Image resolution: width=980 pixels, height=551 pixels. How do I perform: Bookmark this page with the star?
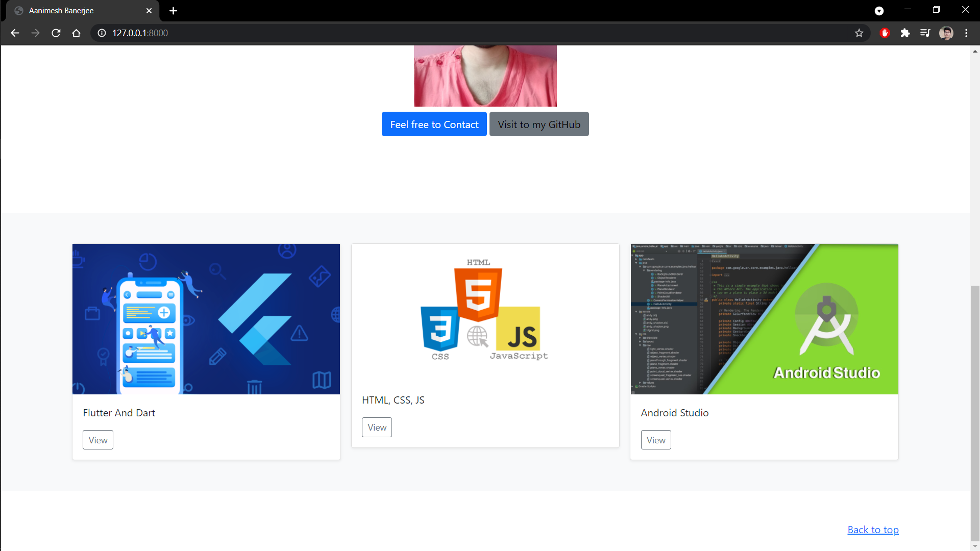(x=859, y=33)
